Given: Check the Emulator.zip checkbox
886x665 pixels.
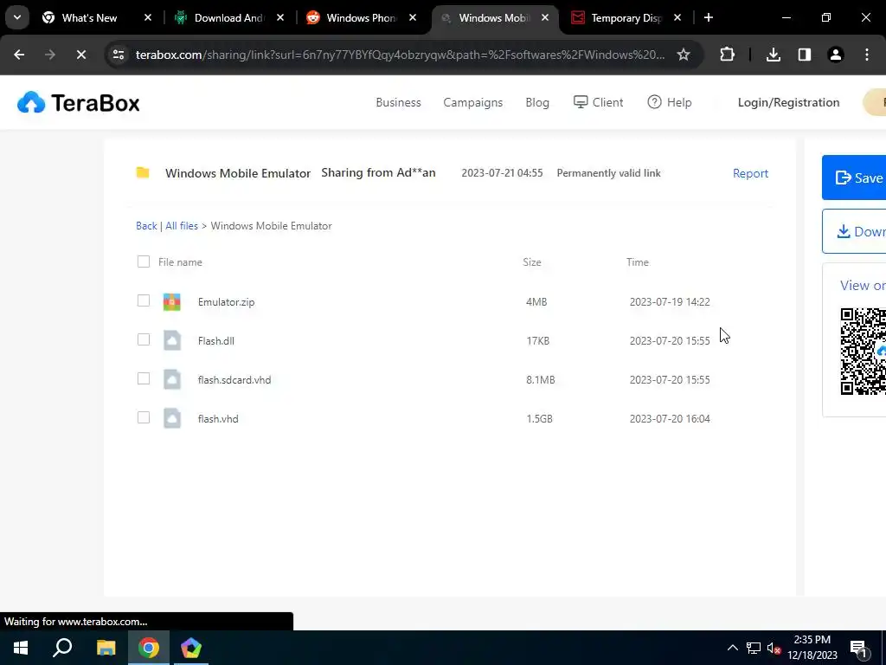Looking at the screenshot, I should pyautogui.click(x=144, y=300).
